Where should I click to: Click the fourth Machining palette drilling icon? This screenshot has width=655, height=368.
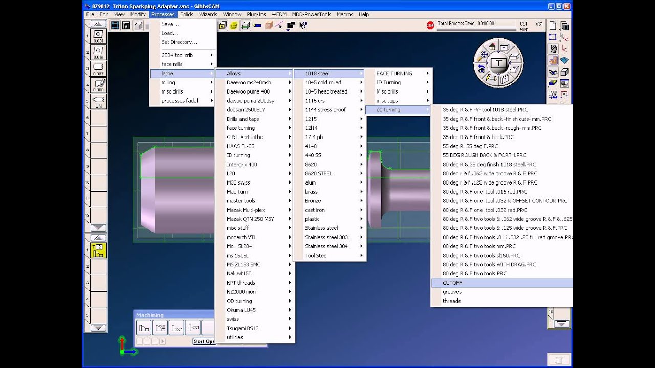coord(192,328)
